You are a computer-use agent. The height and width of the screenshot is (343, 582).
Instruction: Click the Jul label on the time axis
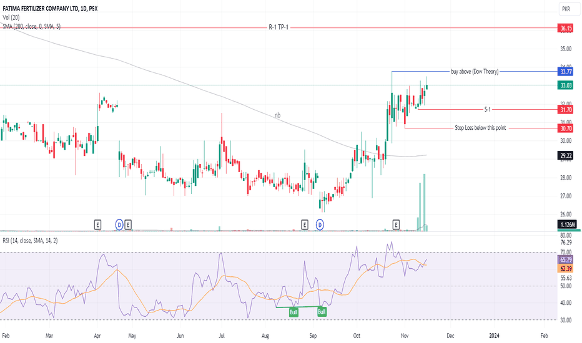pyautogui.click(x=221, y=336)
